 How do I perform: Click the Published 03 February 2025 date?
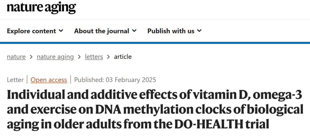[115, 80]
